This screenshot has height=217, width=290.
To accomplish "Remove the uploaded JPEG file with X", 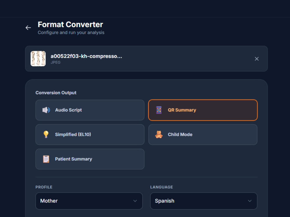I will pyautogui.click(x=257, y=59).
